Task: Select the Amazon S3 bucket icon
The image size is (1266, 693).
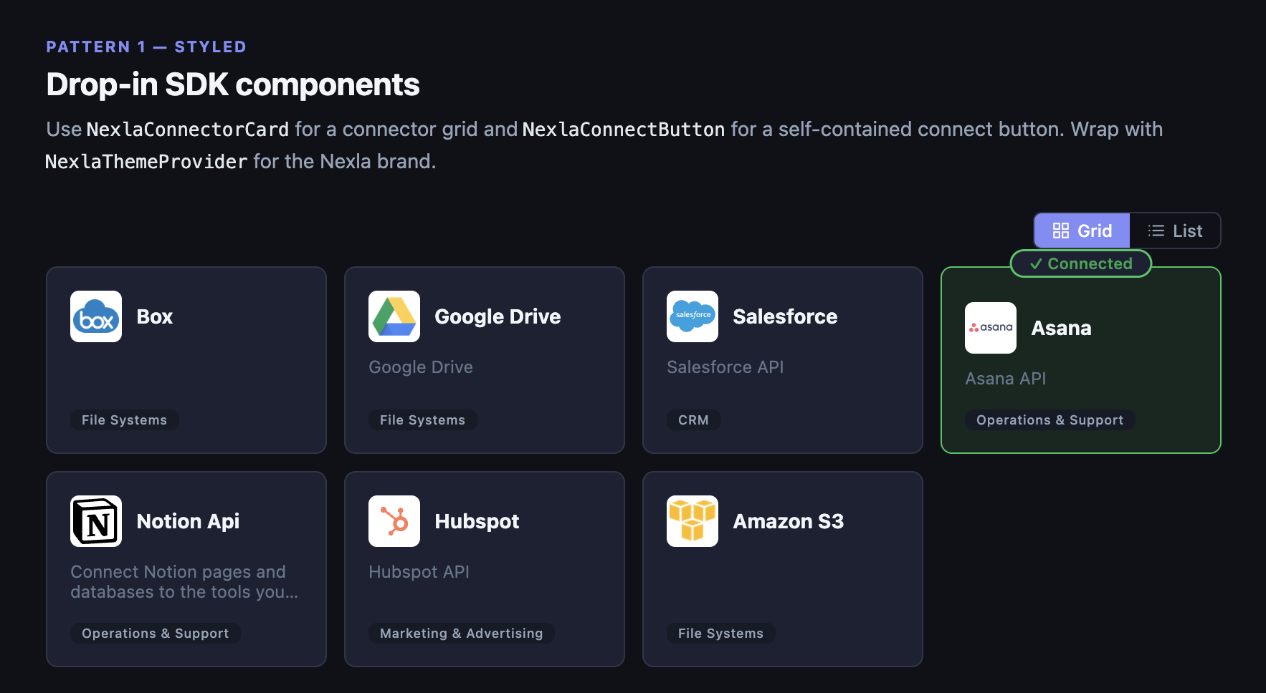Action: (692, 521)
